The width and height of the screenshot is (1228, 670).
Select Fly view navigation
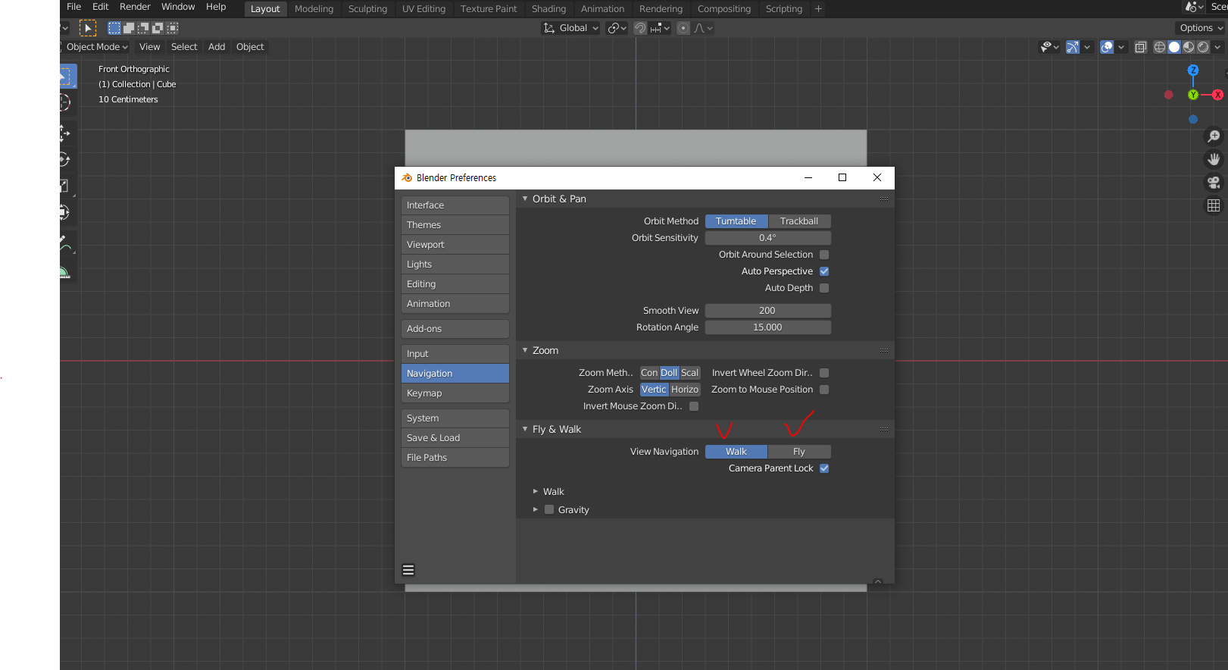(x=799, y=452)
